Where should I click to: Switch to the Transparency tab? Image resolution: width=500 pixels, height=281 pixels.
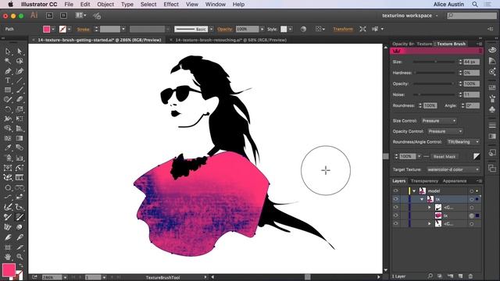coord(424,181)
